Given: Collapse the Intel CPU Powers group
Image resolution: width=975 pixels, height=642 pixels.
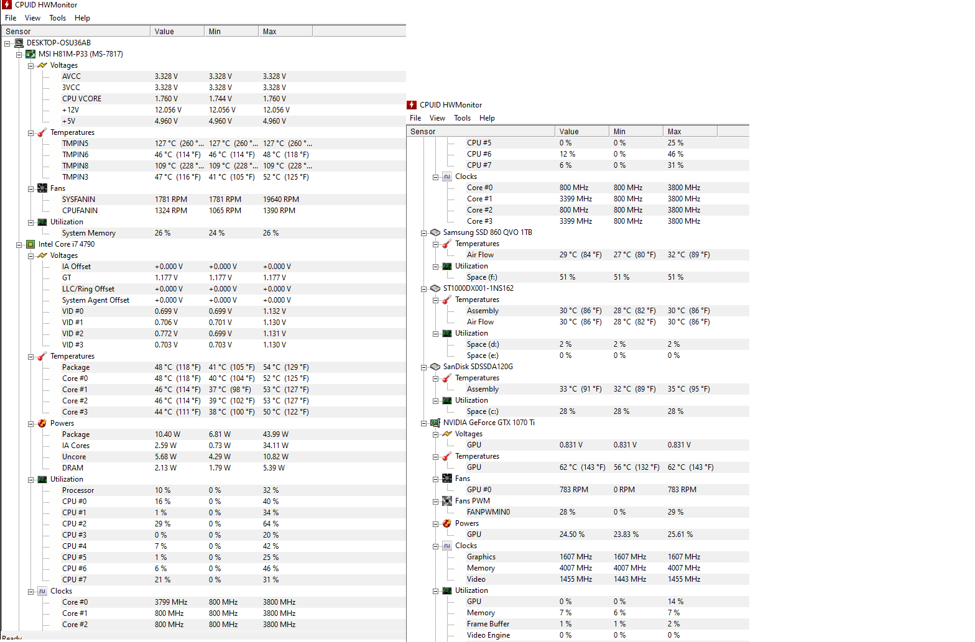Looking at the screenshot, I should coord(31,424).
